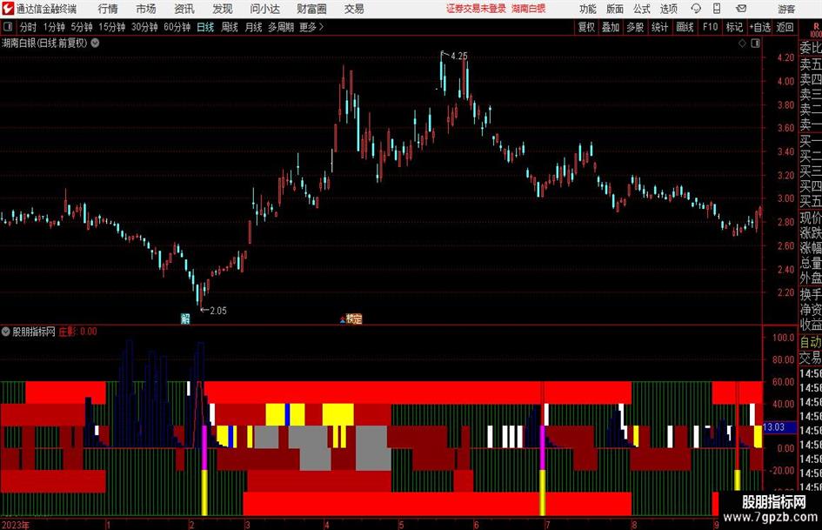Open the 公式 menu

tap(642, 9)
